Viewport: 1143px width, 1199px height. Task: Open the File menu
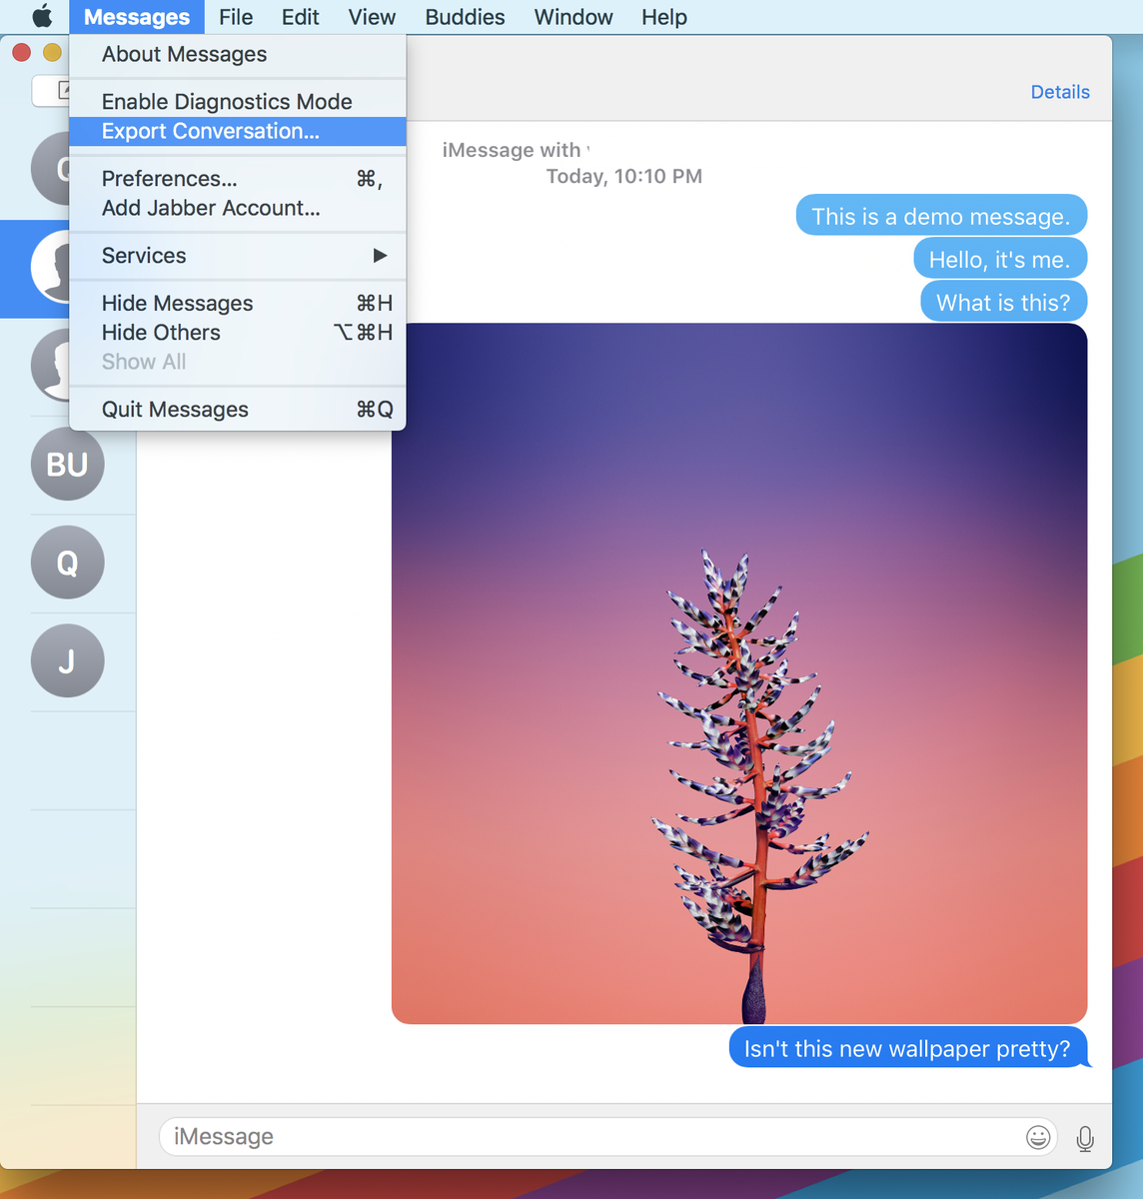click(x=236, y=17)
